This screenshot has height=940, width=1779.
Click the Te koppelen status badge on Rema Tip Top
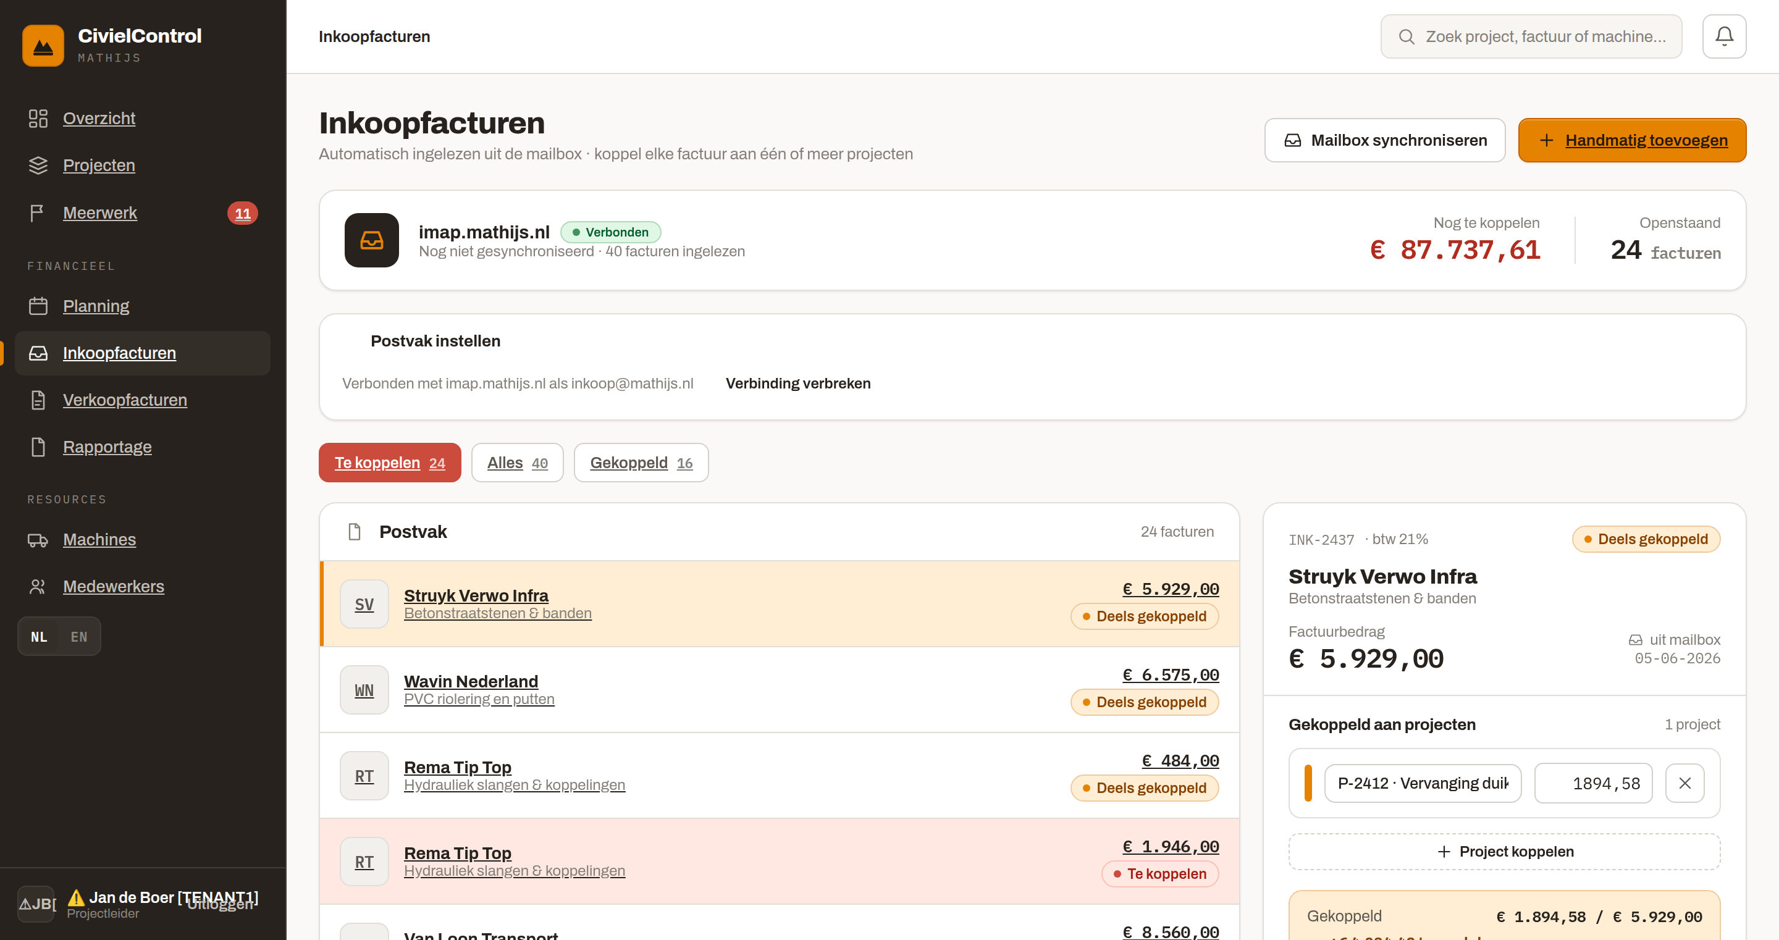pos(1159,874)
